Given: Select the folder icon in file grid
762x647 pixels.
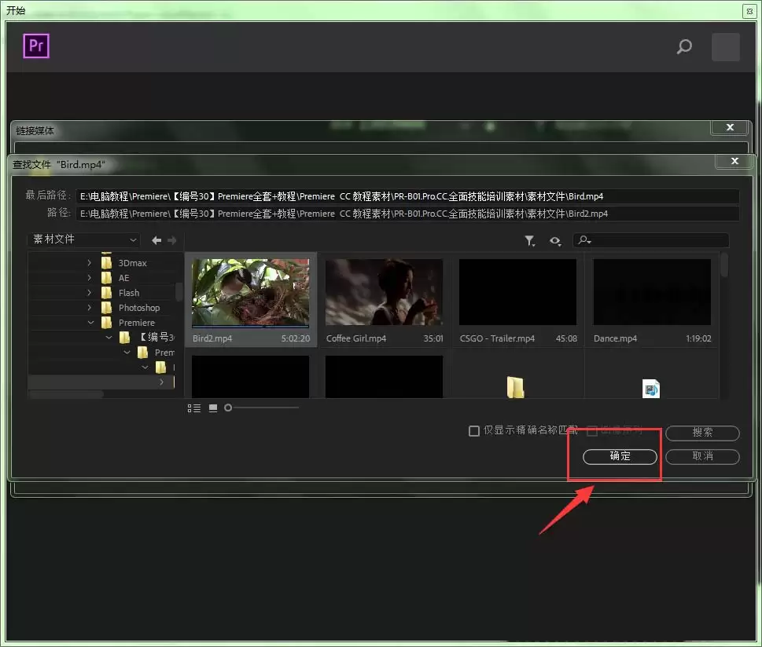Looking at the screenshot, I should pyautogui.click(x=515, y=387).
